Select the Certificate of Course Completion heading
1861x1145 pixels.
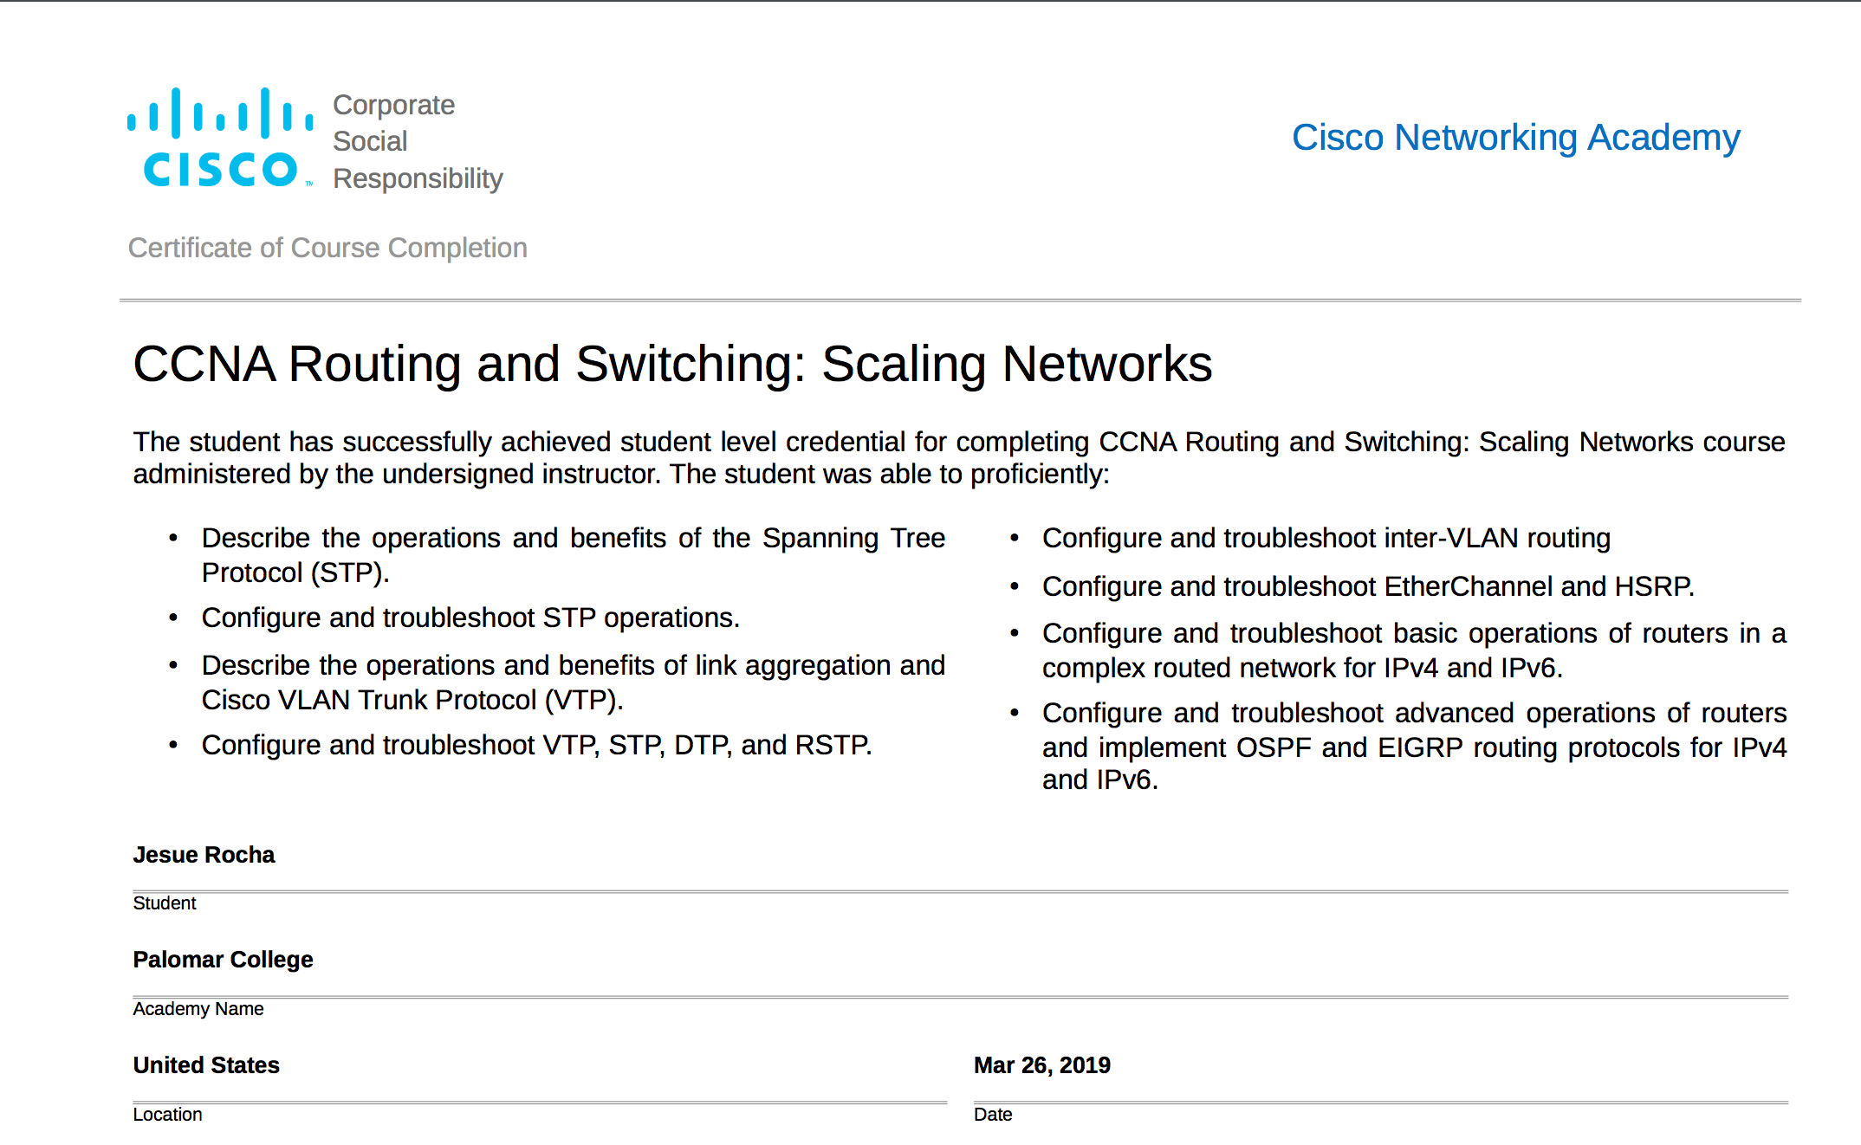coord(327,248)
